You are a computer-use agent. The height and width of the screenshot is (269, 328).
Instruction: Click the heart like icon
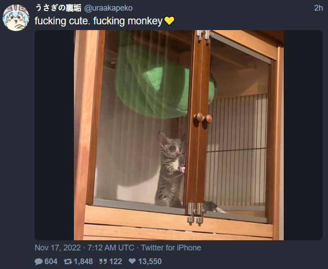point(132,261)
